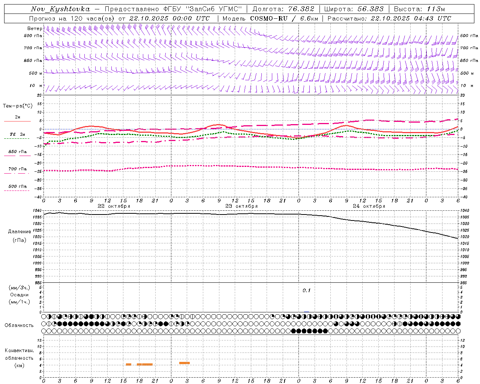Click the 22 октября date label
This screenshot has width=480, height=384.
pyautogui.click(x=114, y=206)
